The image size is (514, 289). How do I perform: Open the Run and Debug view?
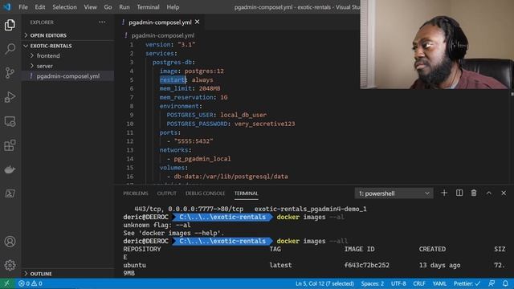(10, 97)
